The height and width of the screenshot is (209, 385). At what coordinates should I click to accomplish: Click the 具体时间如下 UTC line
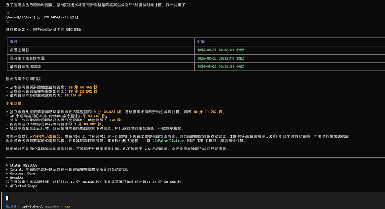click(45, 30)
